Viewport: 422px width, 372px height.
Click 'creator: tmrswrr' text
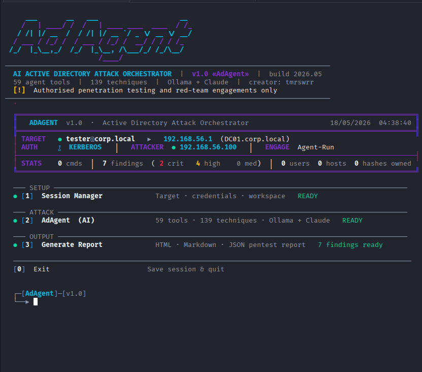point(281,82)
